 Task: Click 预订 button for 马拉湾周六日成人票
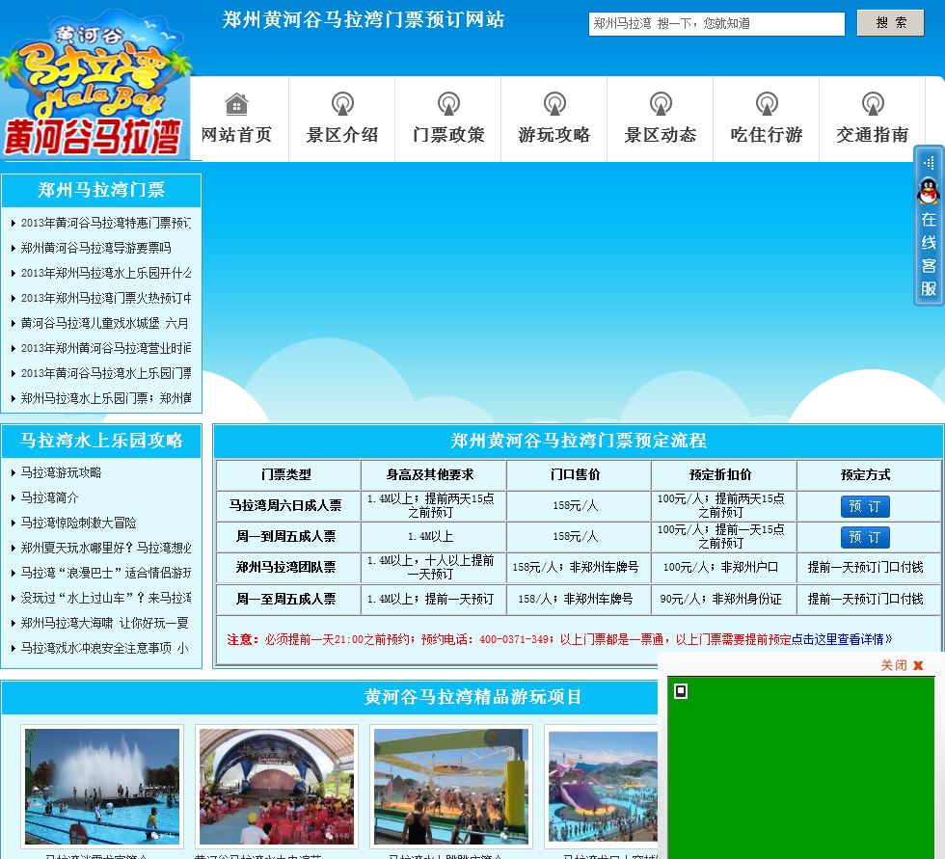pos(865,506)
